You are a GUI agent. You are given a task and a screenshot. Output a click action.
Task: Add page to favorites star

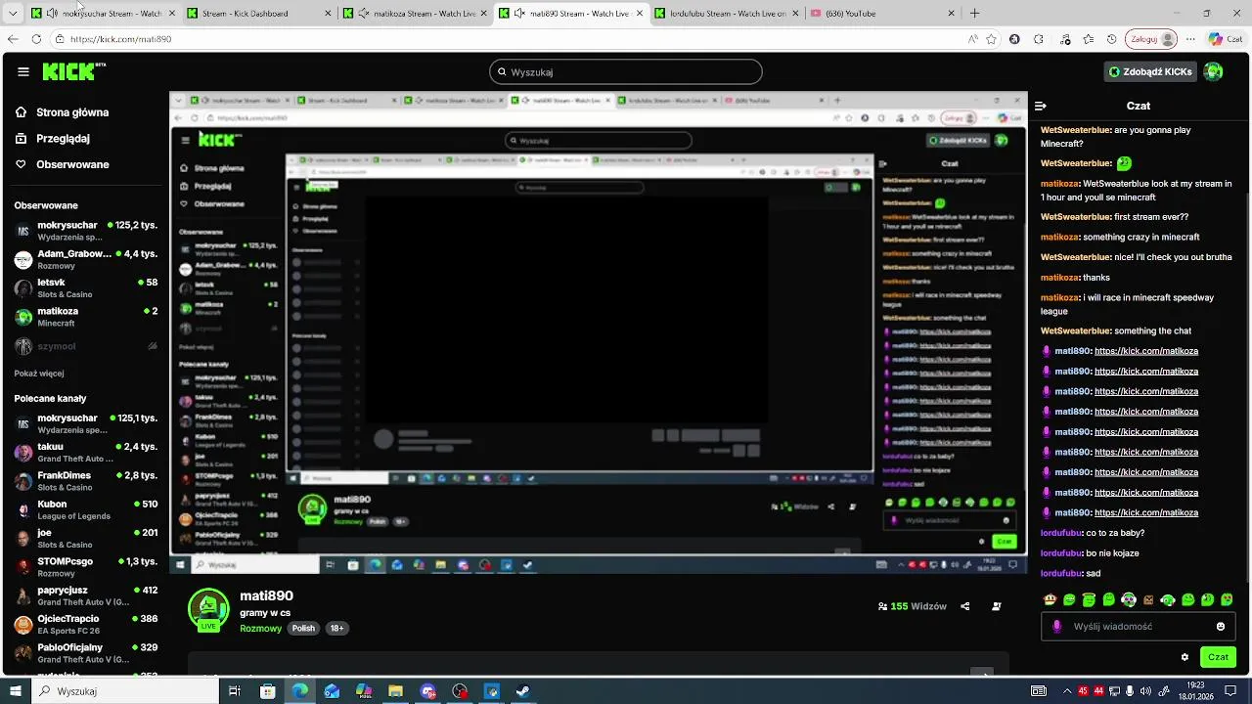pyautogui.click(x=991, y=39)
